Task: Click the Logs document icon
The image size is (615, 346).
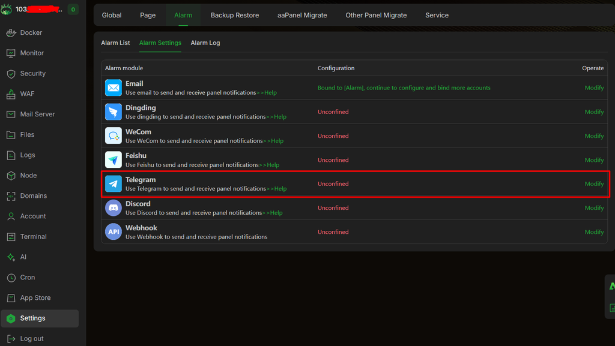Action: point(11,155)
